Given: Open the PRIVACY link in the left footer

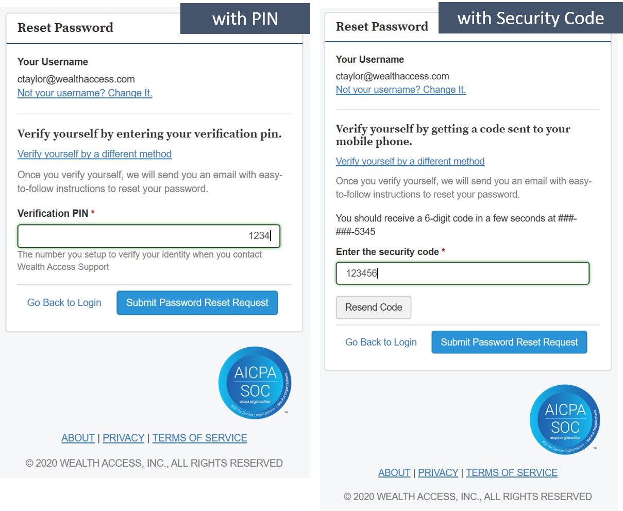Looking at the screenshot, I should 124,438.
